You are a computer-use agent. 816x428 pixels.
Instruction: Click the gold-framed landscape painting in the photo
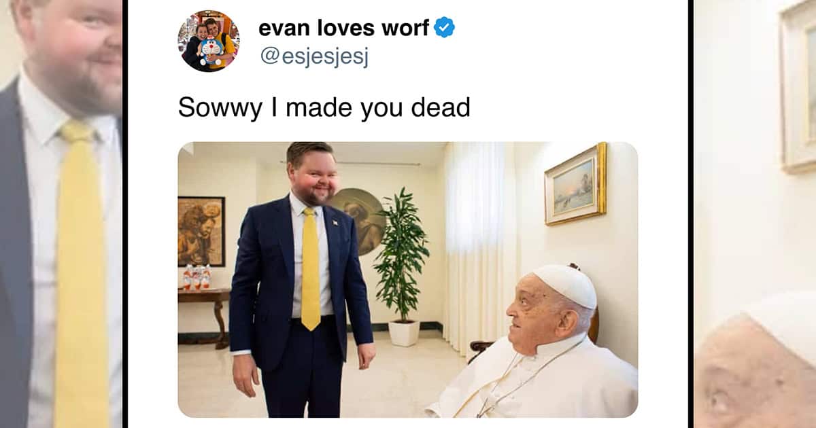pyautogui.click(x=575, y=183)
